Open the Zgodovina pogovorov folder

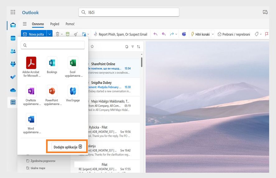tap(41, 161)
